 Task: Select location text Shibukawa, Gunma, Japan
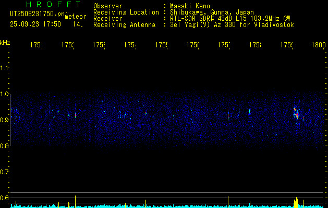212,12
